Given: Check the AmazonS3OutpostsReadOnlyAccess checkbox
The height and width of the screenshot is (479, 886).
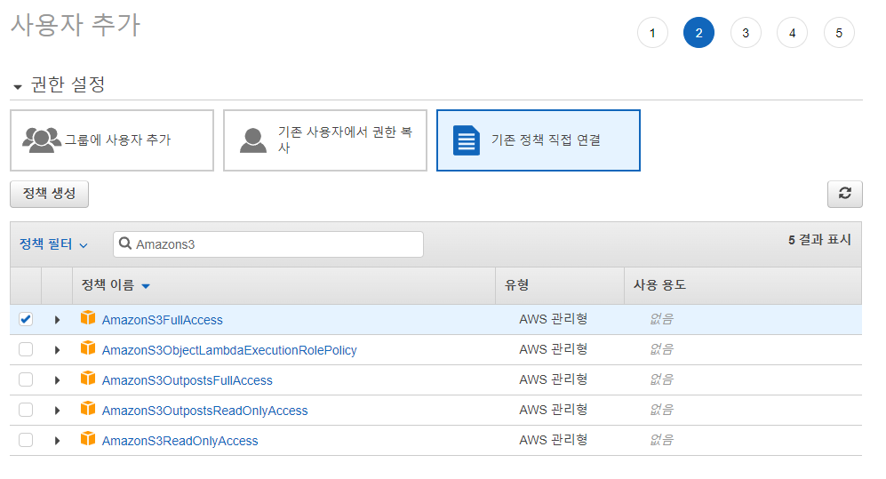Looking at the screenshot, I should [x=26, y=410].
